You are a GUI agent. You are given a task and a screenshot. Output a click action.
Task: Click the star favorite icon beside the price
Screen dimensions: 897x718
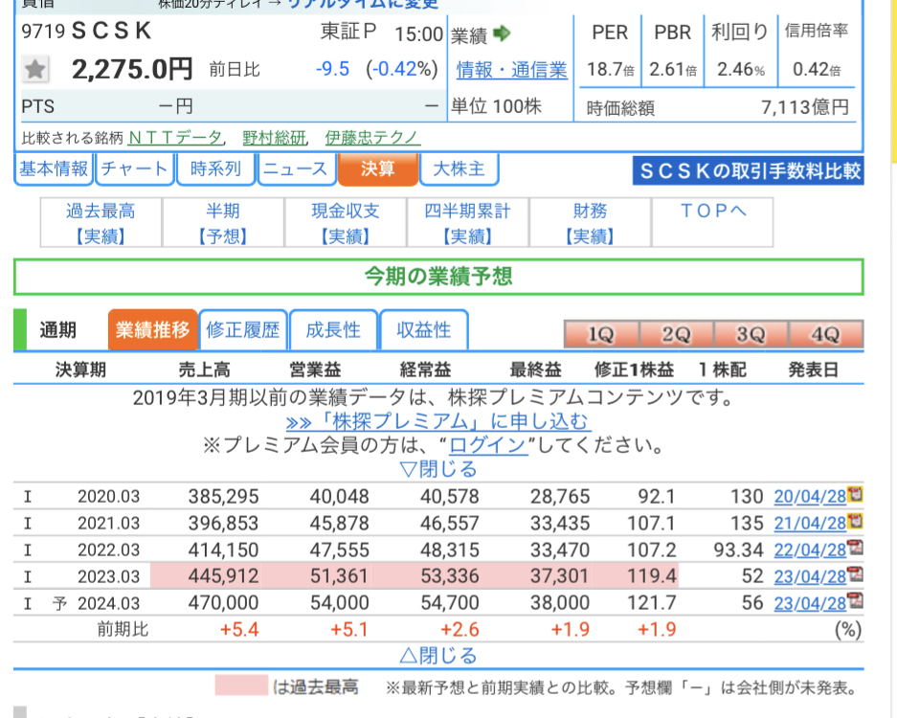click(34, 69)
